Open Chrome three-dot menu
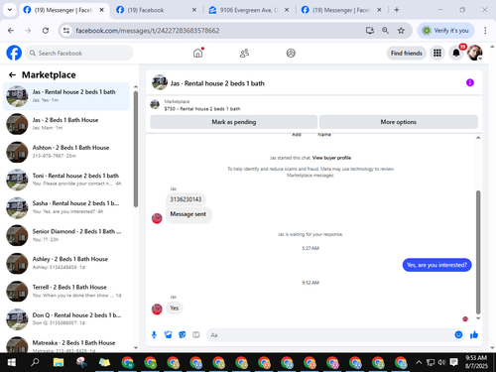Image resolution: width=496 pixels, height=372 pixels. 485,31
